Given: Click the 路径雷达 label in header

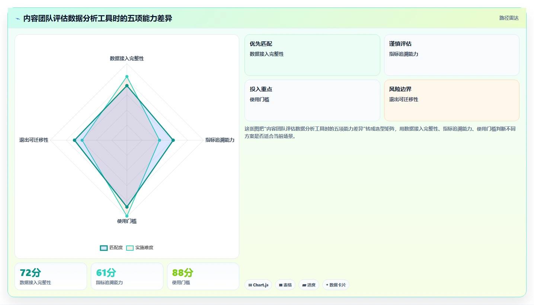Looking at the screenshot, I should 509,18.
